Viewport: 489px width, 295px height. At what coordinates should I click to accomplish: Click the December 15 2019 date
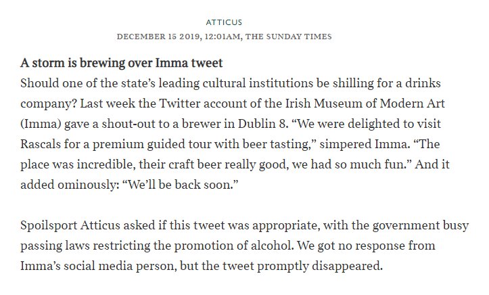coord(156,36)
